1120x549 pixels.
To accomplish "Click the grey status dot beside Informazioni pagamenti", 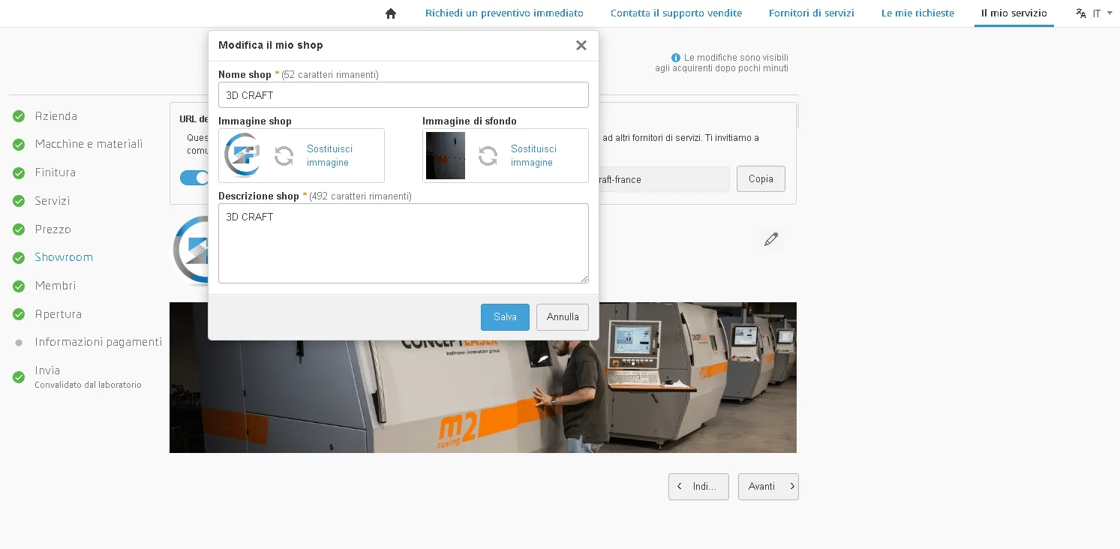I will (19, 342).
